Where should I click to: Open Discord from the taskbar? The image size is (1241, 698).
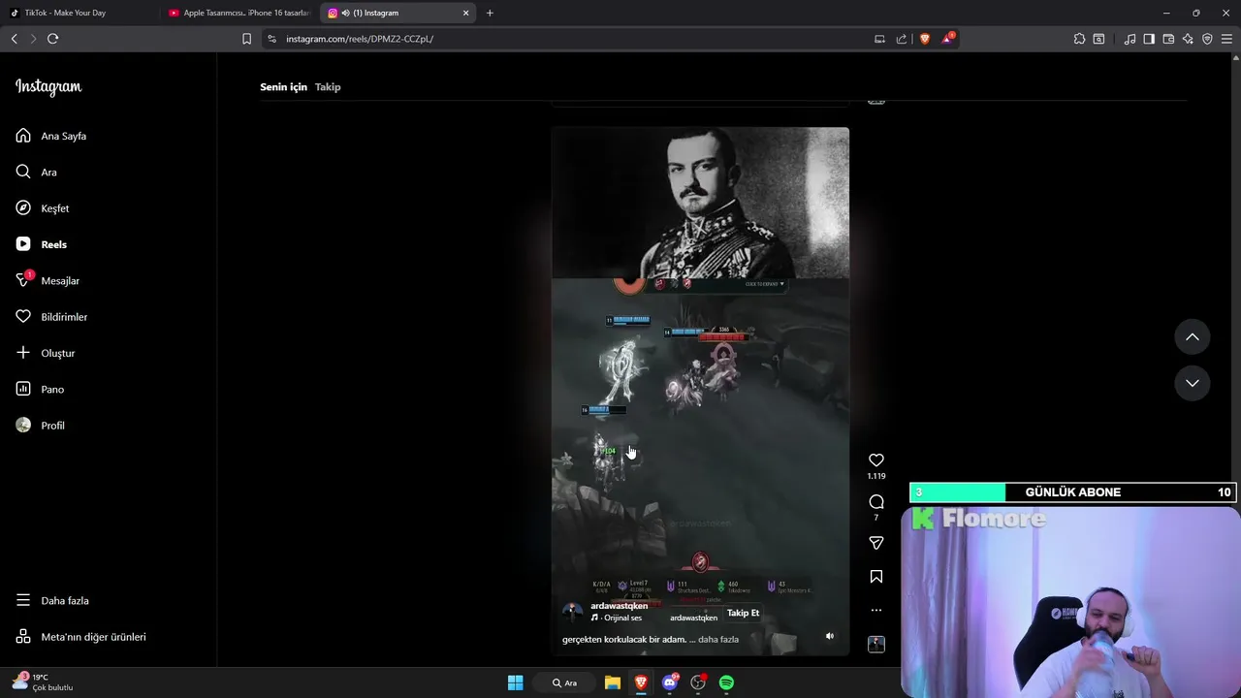[x=670, y=682]
